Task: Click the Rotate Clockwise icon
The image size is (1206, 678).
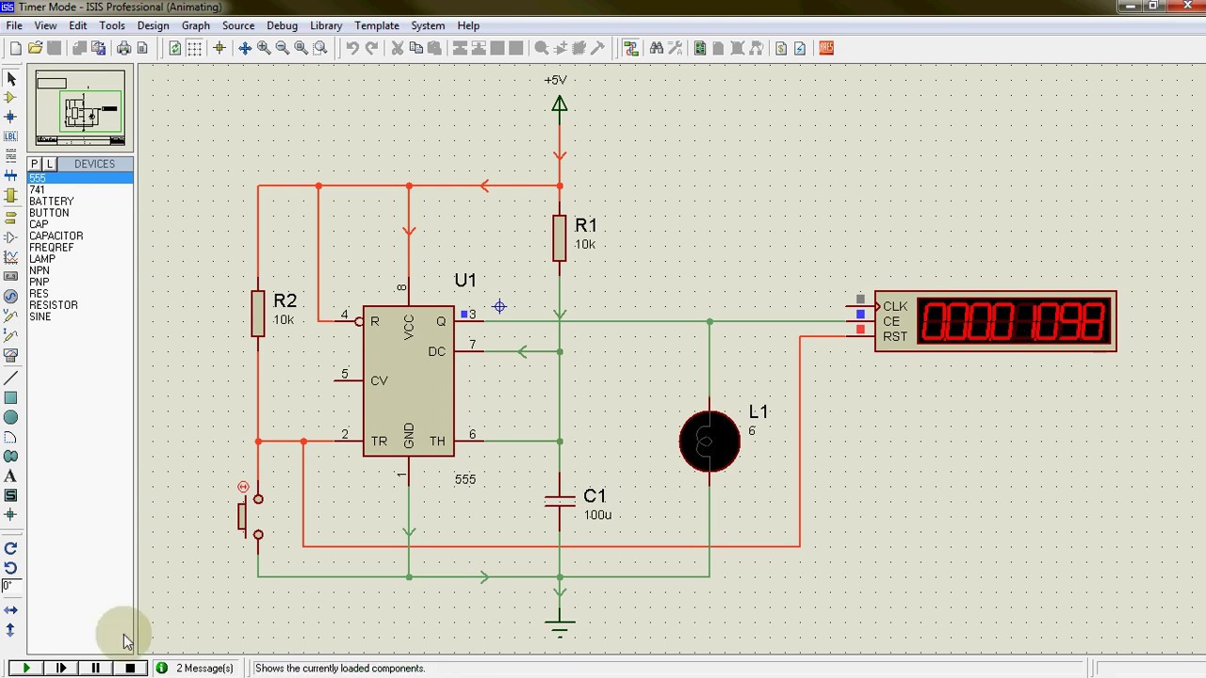Action: pos(11,548)
